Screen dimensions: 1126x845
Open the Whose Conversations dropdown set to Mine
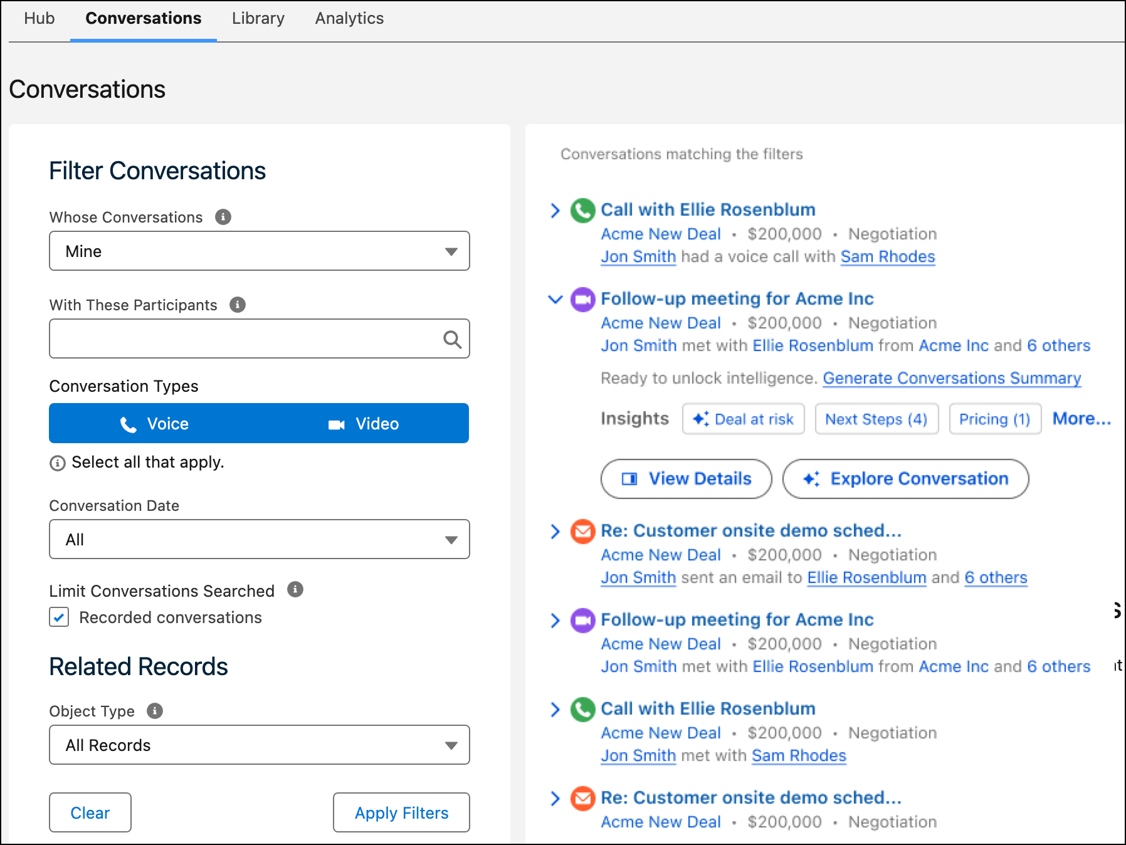pos(260,251)
